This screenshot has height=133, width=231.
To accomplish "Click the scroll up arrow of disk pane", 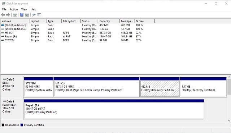I will [x=229, y=77].
